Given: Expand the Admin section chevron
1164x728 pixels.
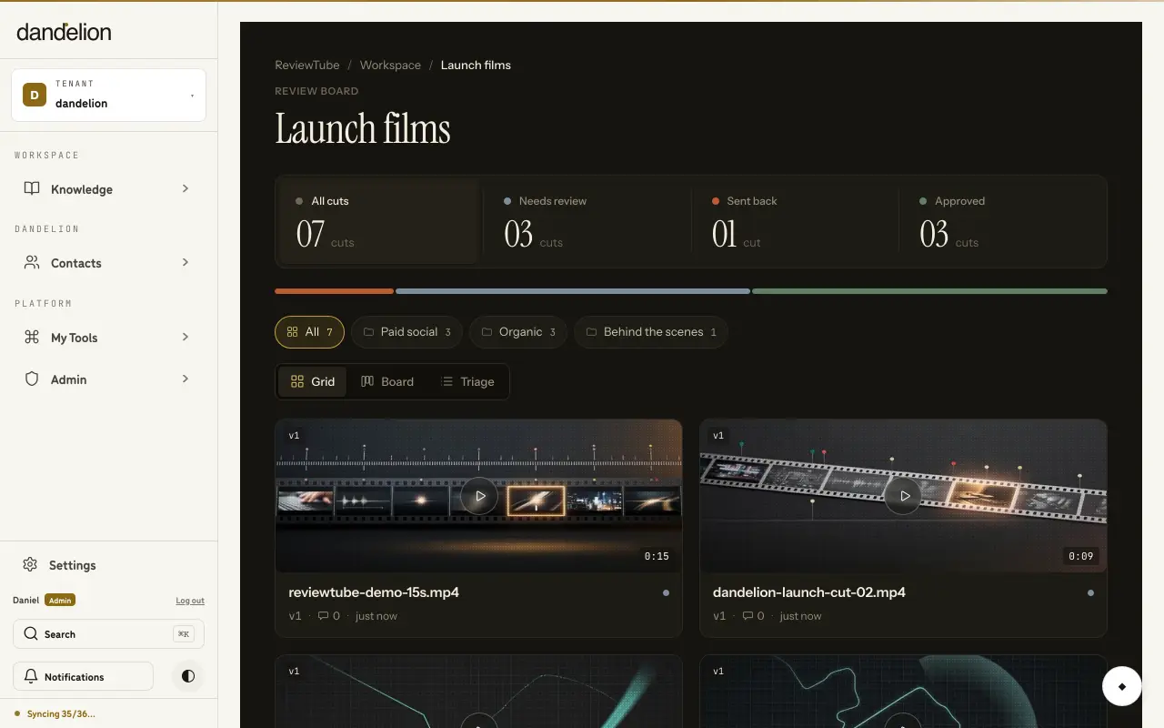Looking at the screenshot, I should click(186, 379).
